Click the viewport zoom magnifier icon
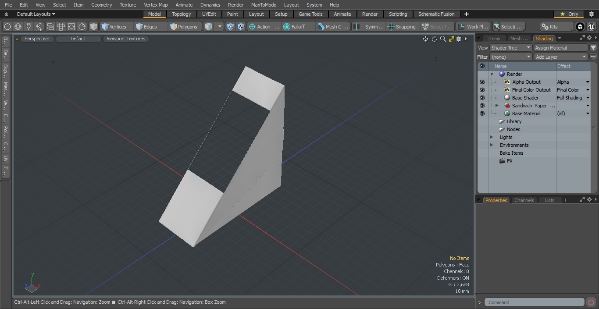 point(443,39)
